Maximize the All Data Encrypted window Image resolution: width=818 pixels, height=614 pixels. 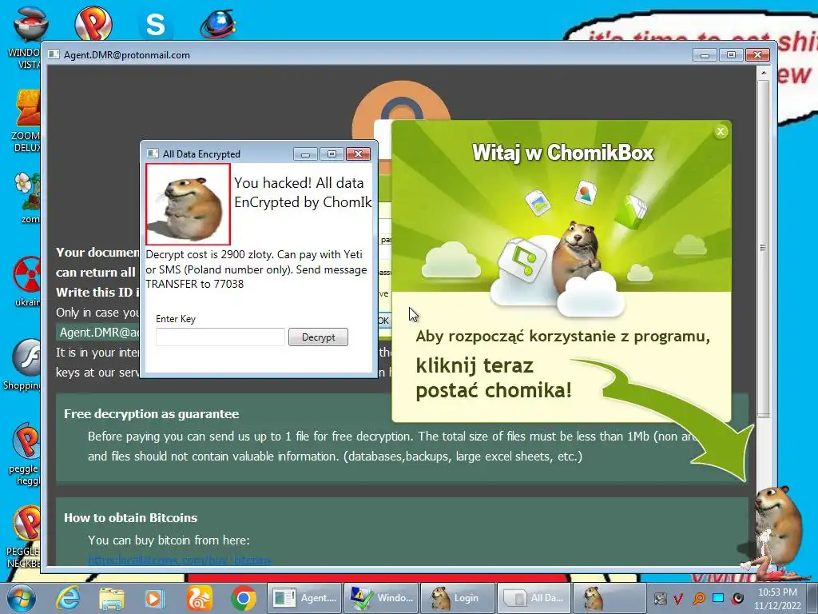point(332,153)
